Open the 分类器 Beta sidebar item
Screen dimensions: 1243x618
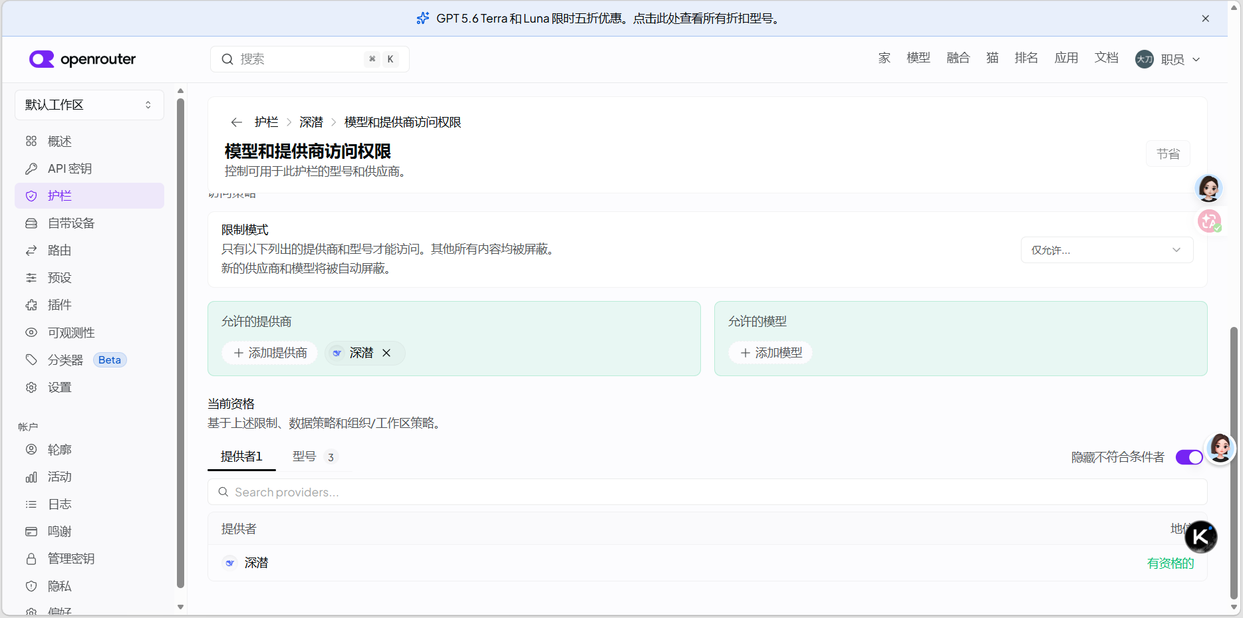[x=89, y=360]
